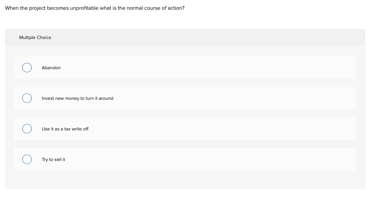Select the Invest new money radio button
The width and height of the screenshot is (369, 200).
[x=27, y=98]
